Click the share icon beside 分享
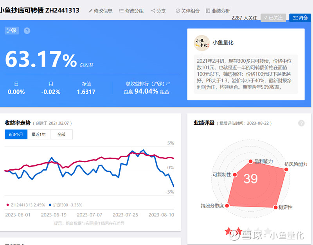 153,11
